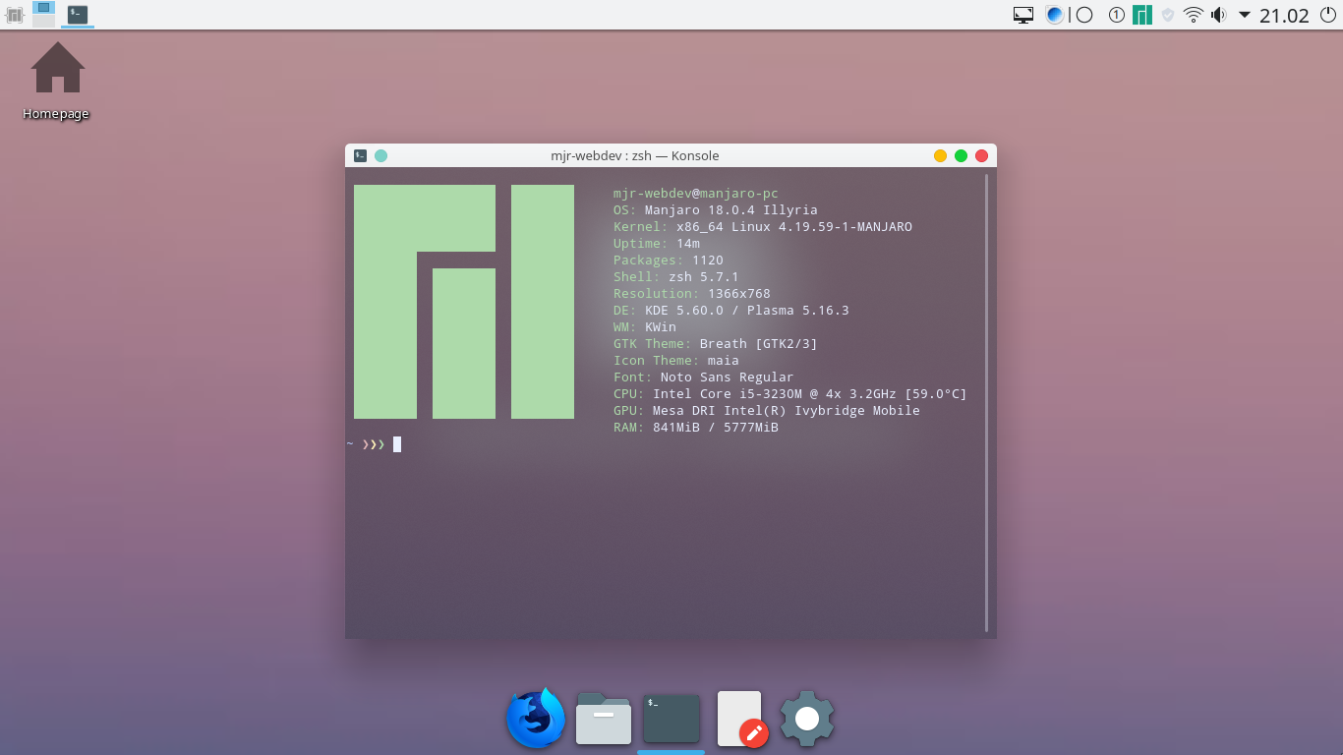Click the 'Uptime: 14m' line

657,244
